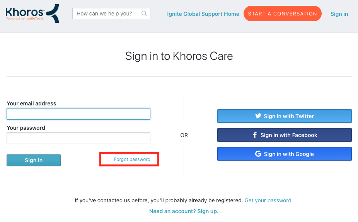Sign in with Facebook
The image size is (358, 222).
pos(284,135)
